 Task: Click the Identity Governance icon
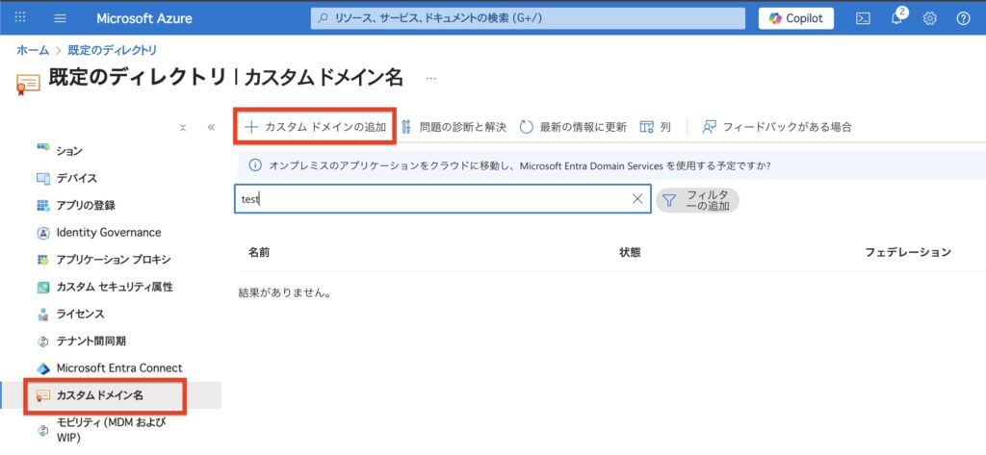click(x=42, y=233)
